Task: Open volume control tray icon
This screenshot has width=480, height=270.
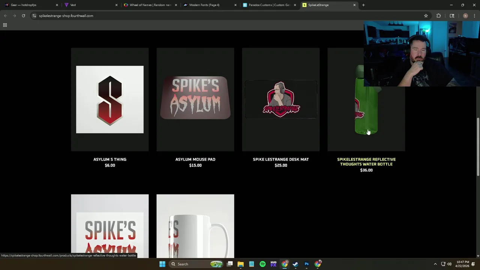Action: click(449, 264)
